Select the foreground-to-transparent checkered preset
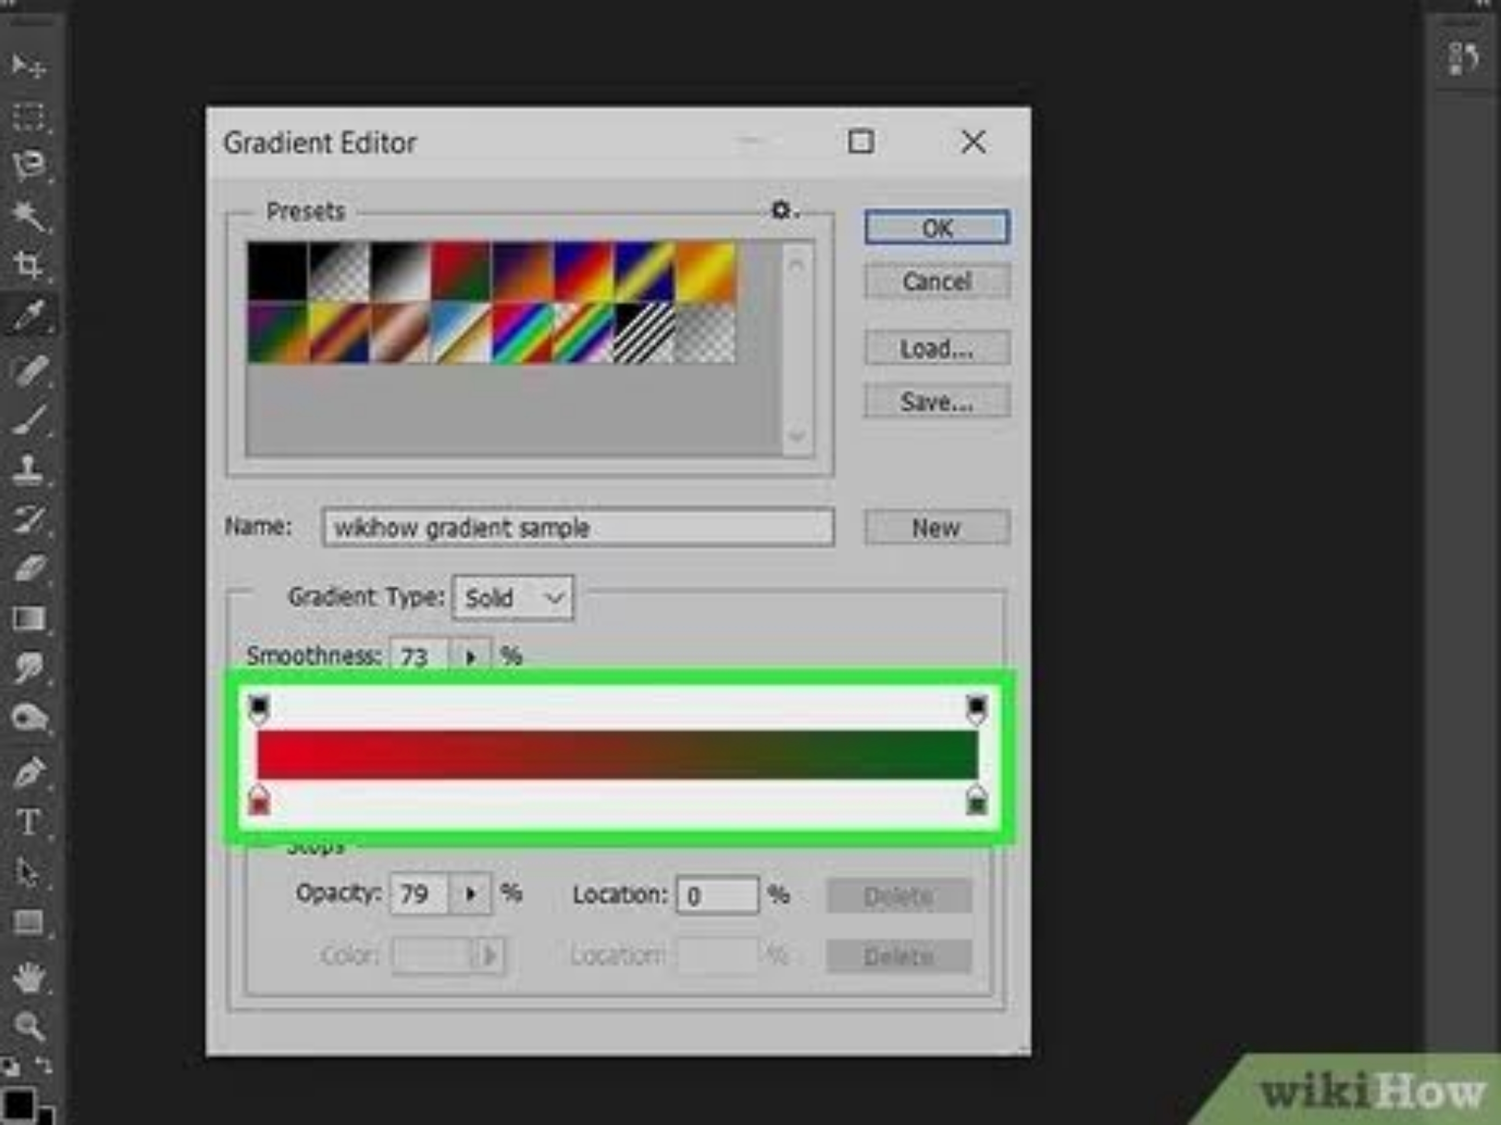Screen dimensions: 1501x1125 [x=339, y=271]
